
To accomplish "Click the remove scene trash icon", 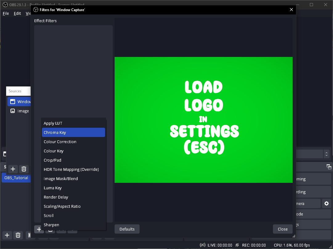I will (18, 235).
